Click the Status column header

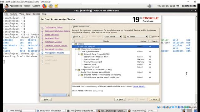click(143, 41)
